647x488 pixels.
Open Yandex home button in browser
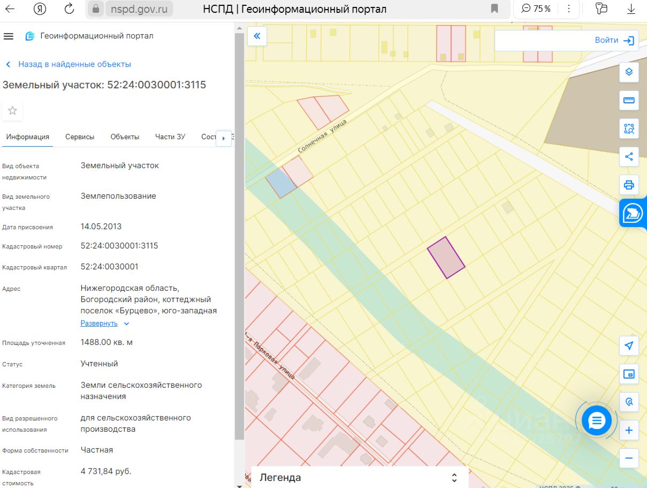[40, 9]
